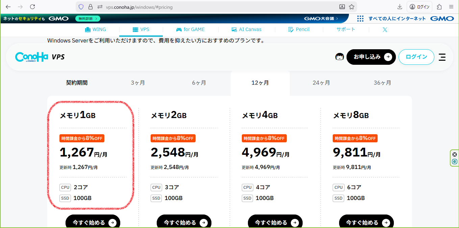The image size is (459, 228).
Task: Open the browser extensions puzzle icon
Action: click(x=439, y=7)
